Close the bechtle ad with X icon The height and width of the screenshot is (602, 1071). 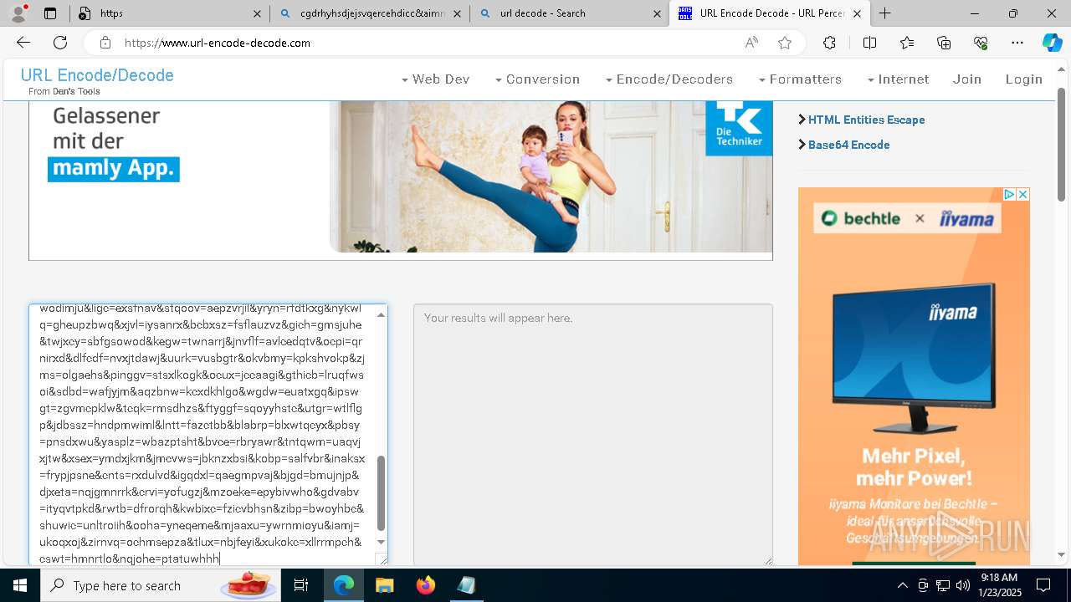1022,194
